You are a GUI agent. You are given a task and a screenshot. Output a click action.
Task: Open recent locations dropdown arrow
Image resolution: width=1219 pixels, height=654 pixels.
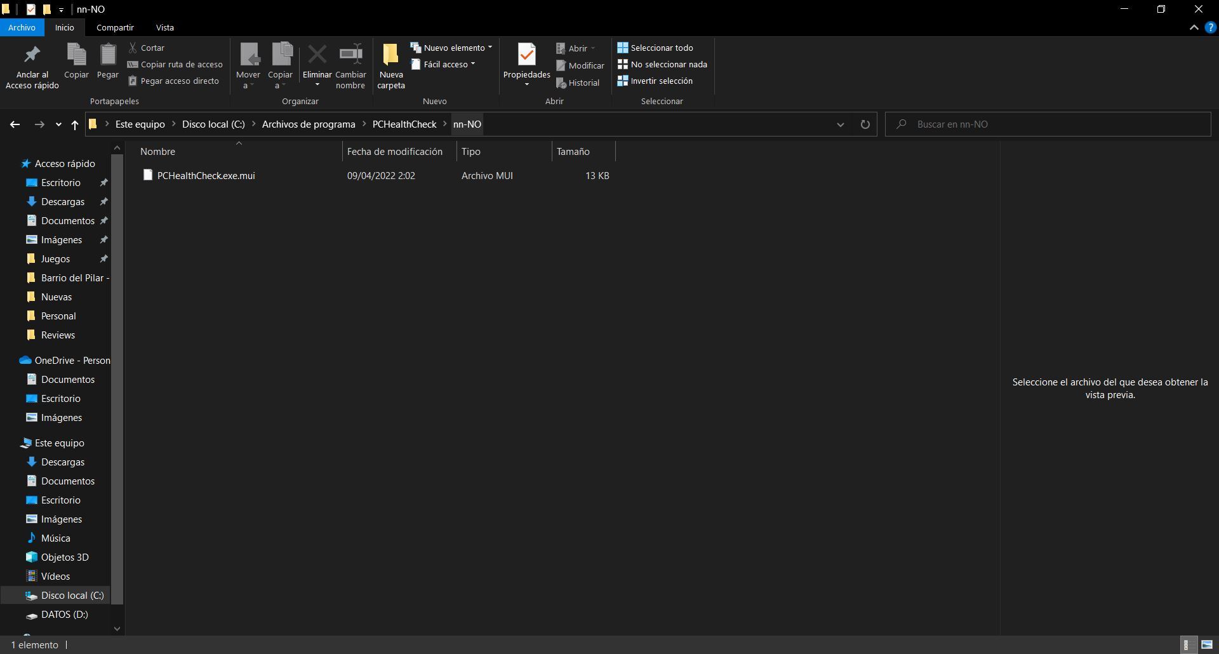(x=58, y=124)
